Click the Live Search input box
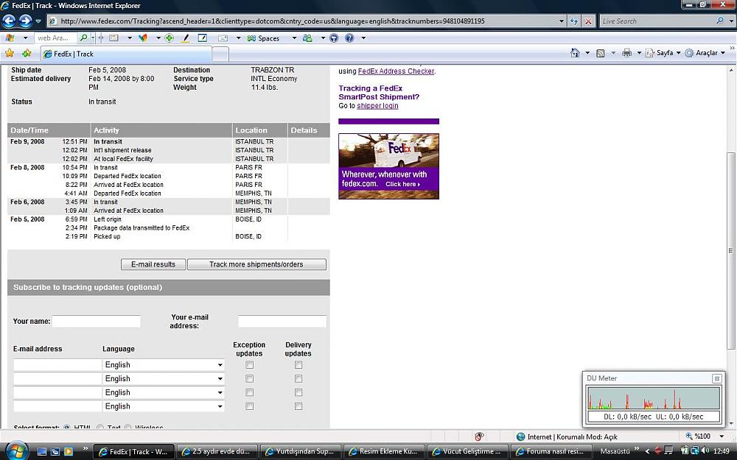 point(657,21)
